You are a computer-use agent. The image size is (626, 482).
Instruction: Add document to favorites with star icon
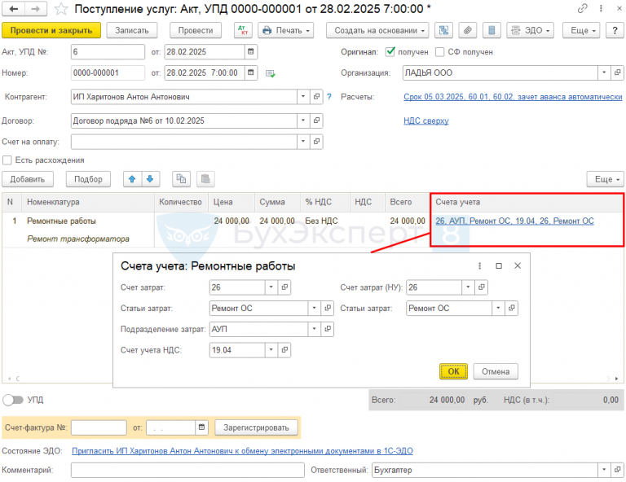click(60, 9)
